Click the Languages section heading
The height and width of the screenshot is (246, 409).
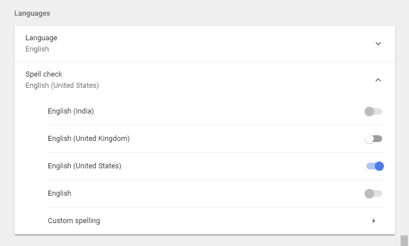[x=32, y=12]
